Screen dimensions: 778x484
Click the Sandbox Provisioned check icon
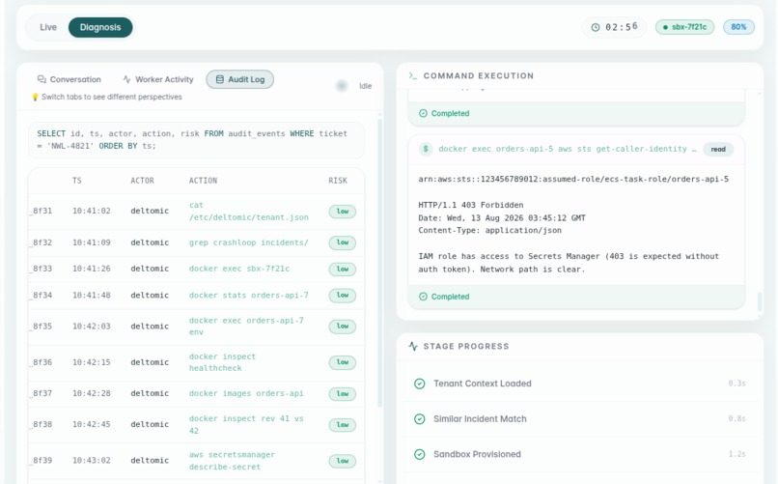pyautogui.click(x=419, y=454)
